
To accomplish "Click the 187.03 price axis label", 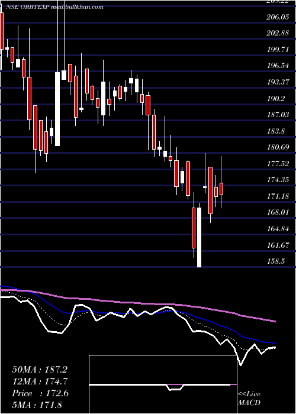I will point(278,115).
